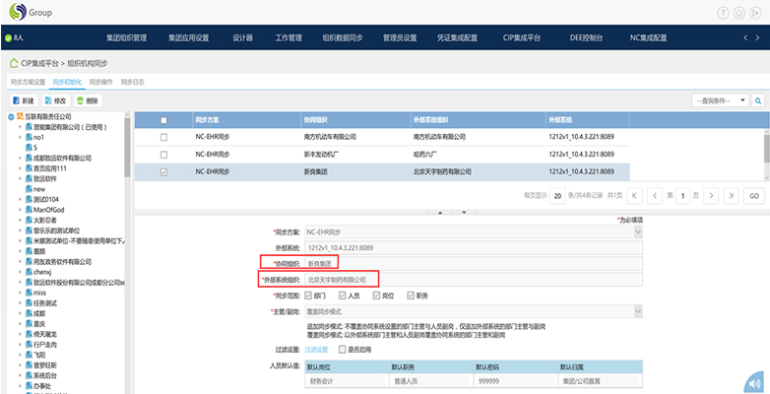
Task: Check the row for 南方机动车有限公司
Action: pyautogui.click(x=163, y=137)
